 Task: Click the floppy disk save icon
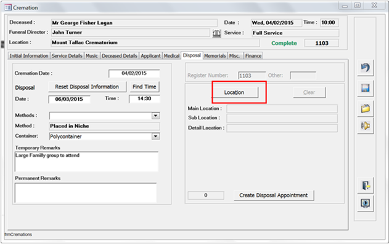pos(365,88)
